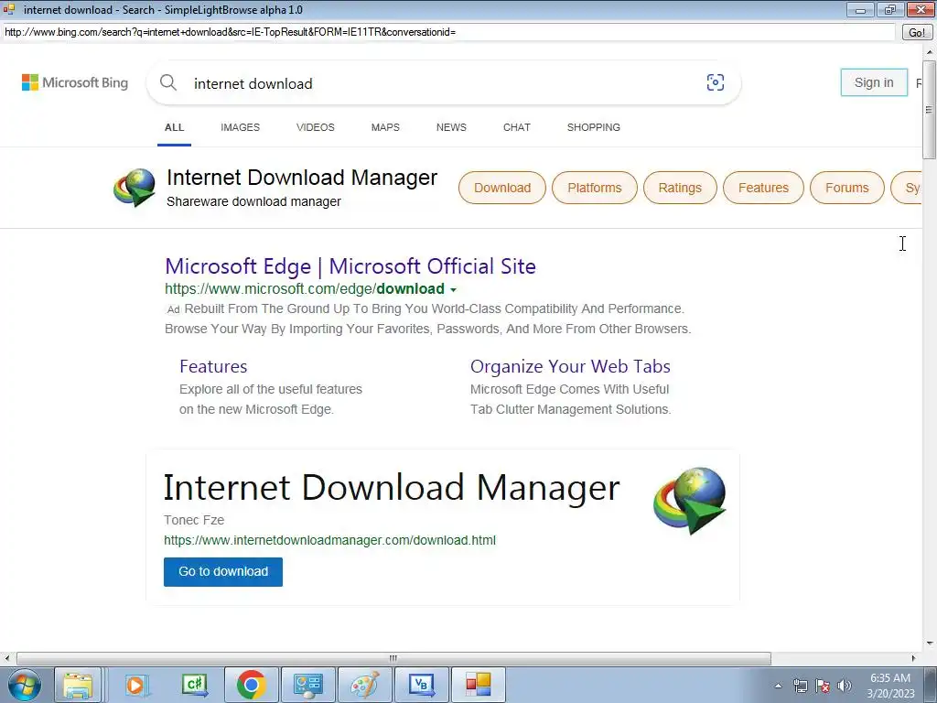Click vertical scrollbar up arrow

pyautogui.click(x=930, y=52)
